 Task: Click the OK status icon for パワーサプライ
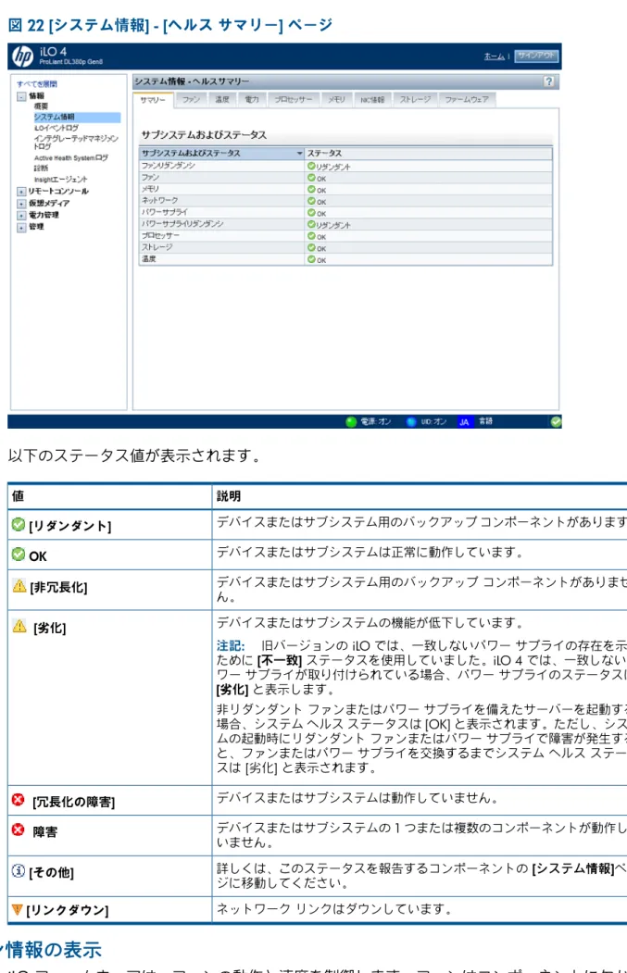click(x=311, y=213)
